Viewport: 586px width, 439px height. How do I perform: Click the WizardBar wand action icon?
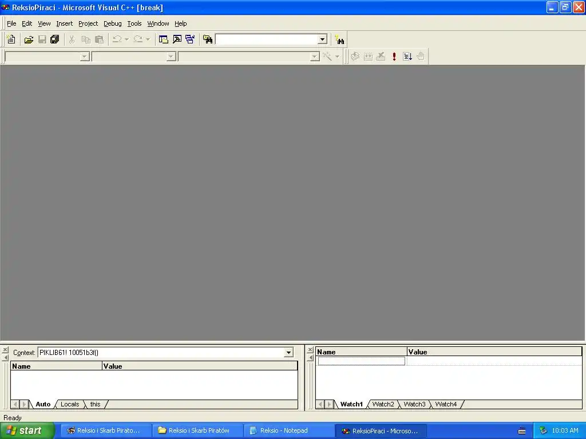point(327,57)
